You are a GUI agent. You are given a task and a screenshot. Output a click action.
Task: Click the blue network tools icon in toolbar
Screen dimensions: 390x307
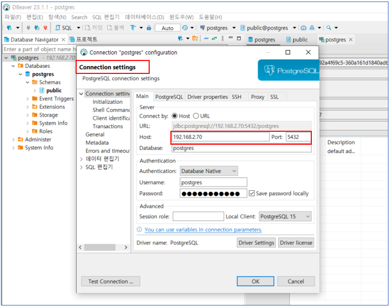click(x=312, y=28)
